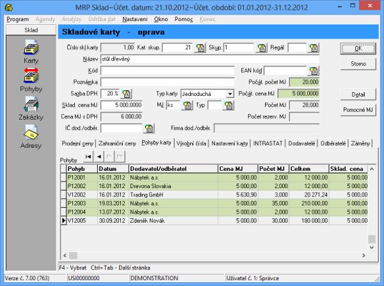Click lookup icon next to Kat. skup.
Screen dimensions: 384x286
point(200,47)
